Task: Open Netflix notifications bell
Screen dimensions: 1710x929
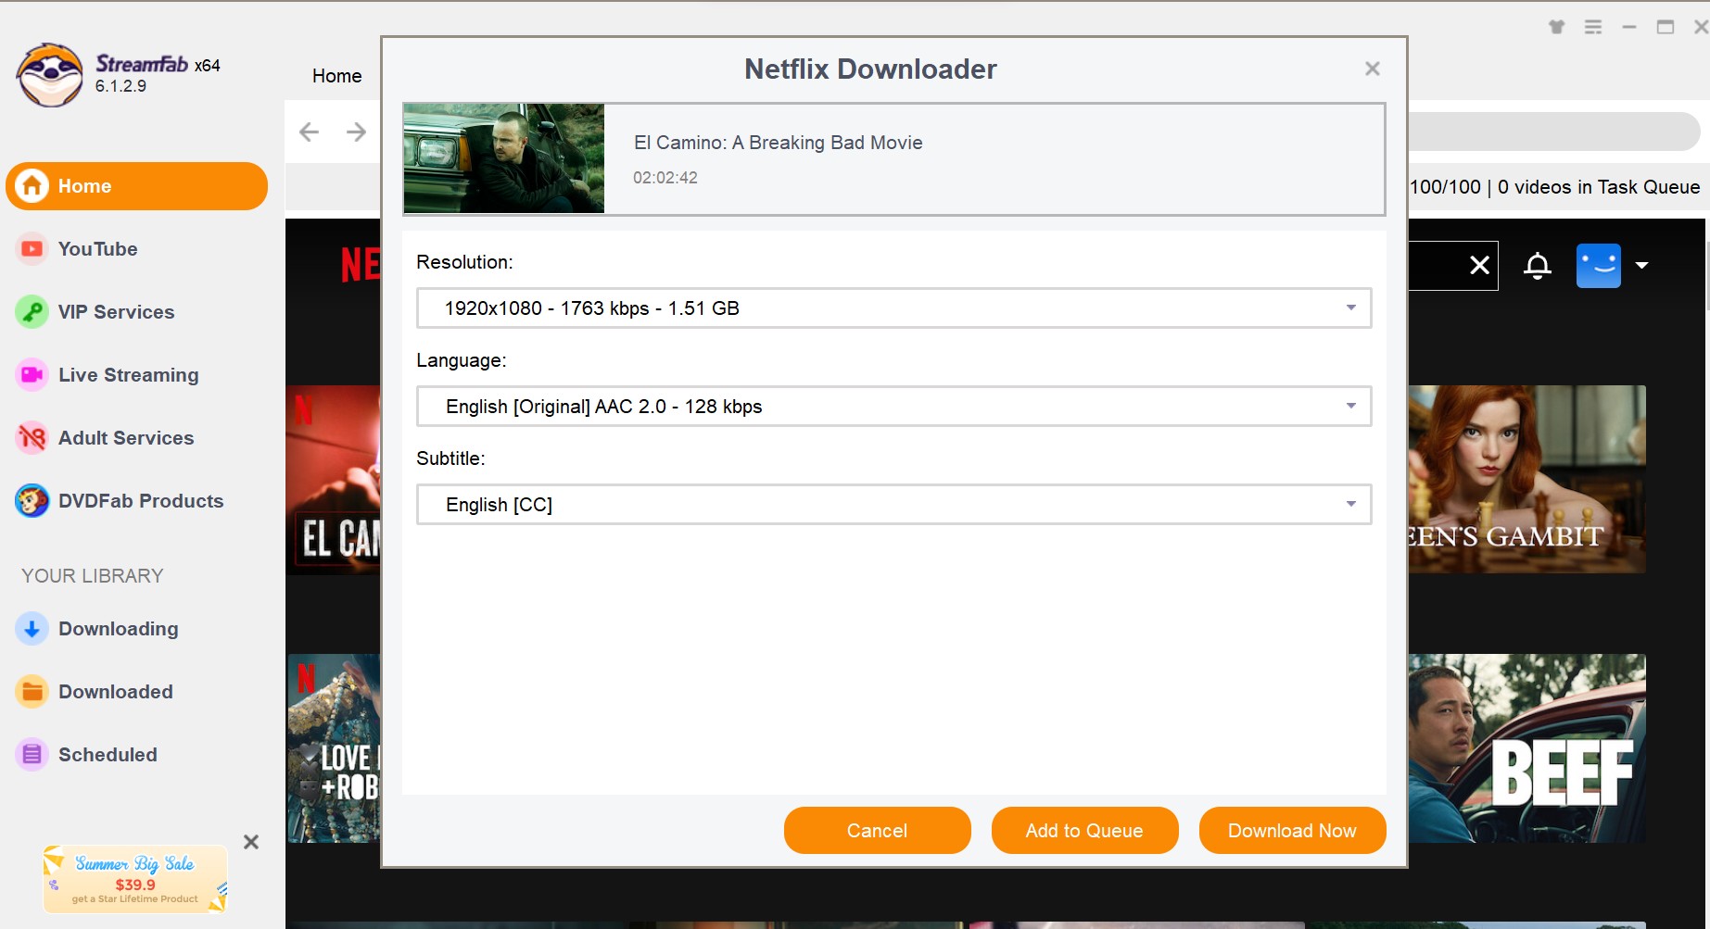Action: click(1538, 266)
